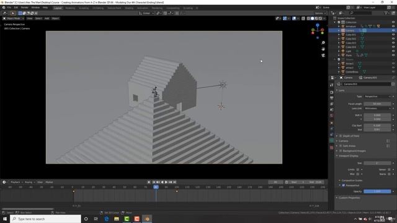Open the Playback dropdown in timeline
Viewport: 397px width, 223px height.
coord(17,182)
